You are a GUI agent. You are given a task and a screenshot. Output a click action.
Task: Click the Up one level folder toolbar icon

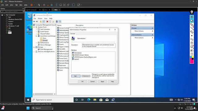pos(41,22)
